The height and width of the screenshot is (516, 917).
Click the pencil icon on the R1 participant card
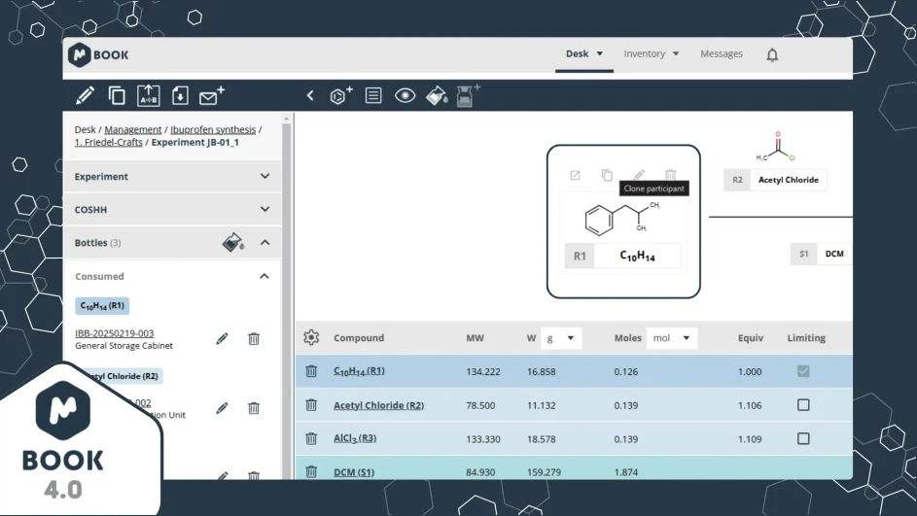tap(639, 175)
